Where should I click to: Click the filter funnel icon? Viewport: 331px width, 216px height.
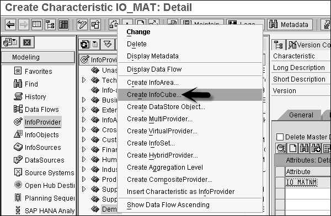tap(108, 45)
